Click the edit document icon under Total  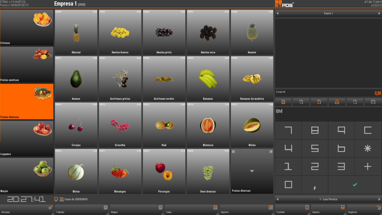(301, 102)
